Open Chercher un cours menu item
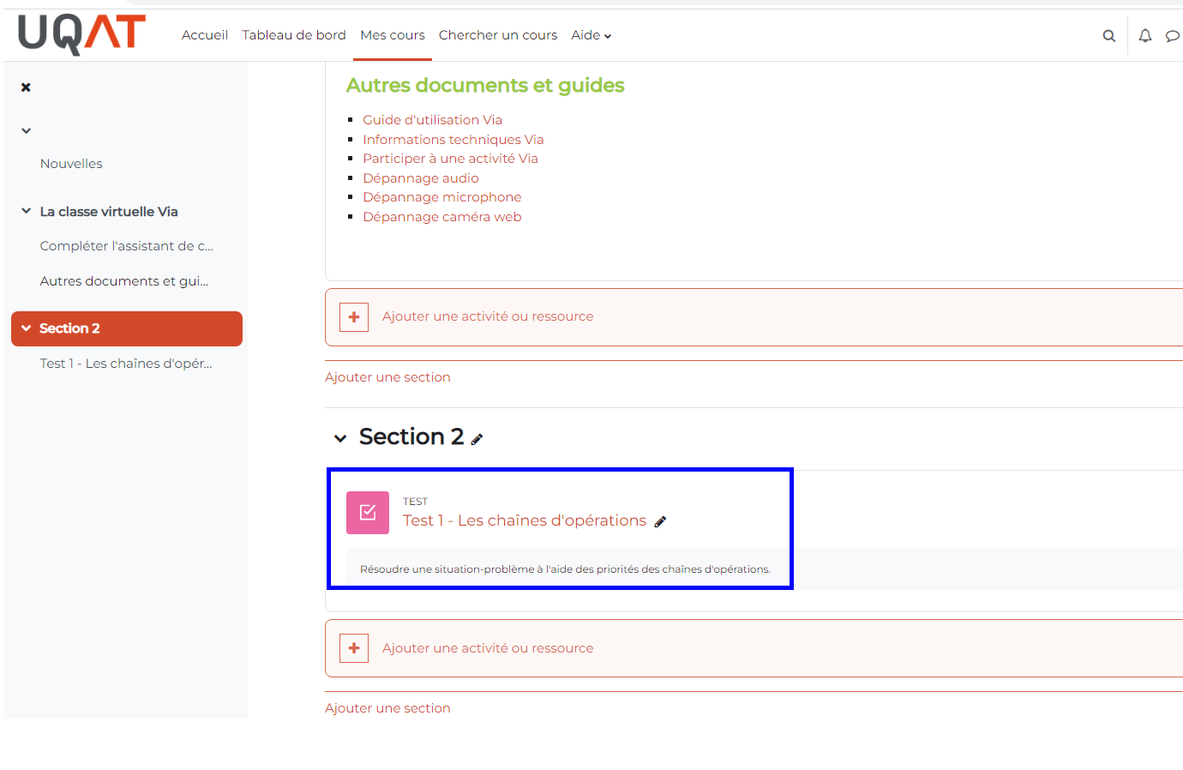This screenshot has width=1183, height=770. pos(497,35)
